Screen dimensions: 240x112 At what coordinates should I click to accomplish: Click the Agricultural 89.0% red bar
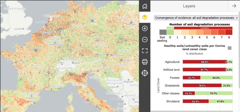pos(205,62)
